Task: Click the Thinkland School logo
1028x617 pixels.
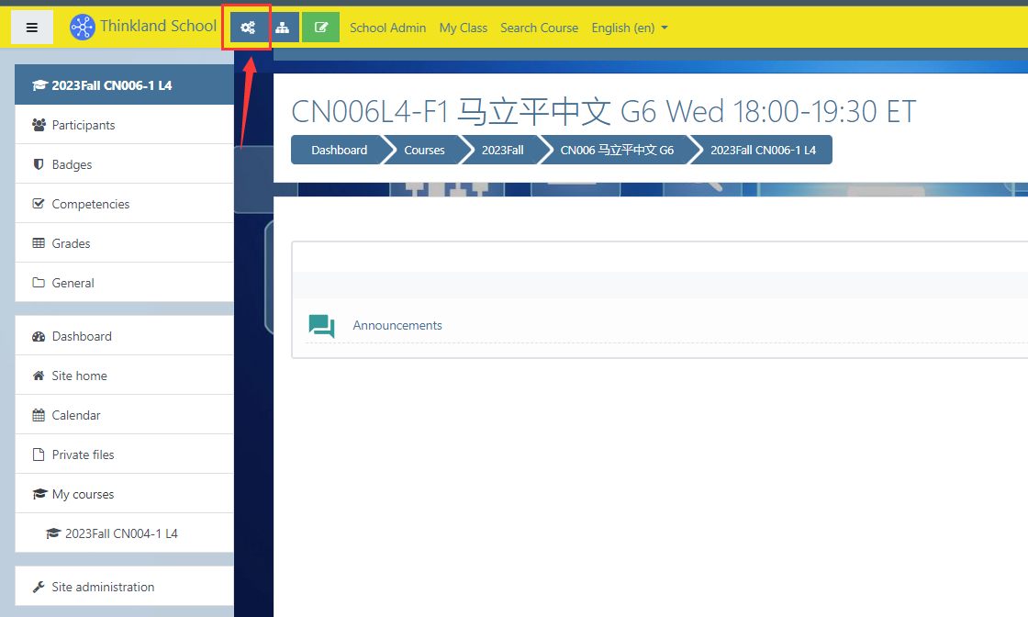Action: [x=83, y=28]
